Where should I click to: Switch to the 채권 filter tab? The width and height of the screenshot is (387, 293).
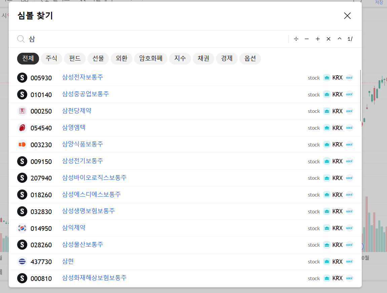click(203, 58)
